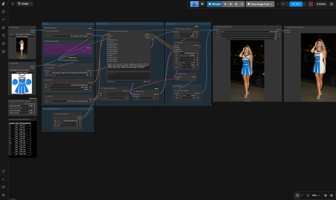This screenshot has width=336, height=200.
Task: Run the workflow
Action: 296,4
